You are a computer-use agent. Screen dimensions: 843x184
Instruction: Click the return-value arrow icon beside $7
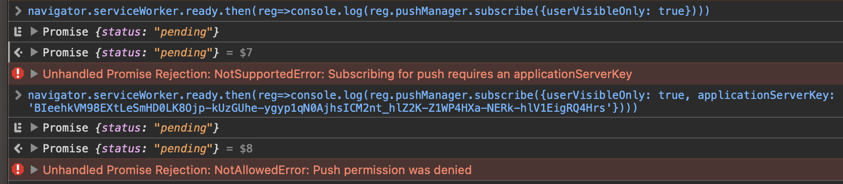[18, 52]
